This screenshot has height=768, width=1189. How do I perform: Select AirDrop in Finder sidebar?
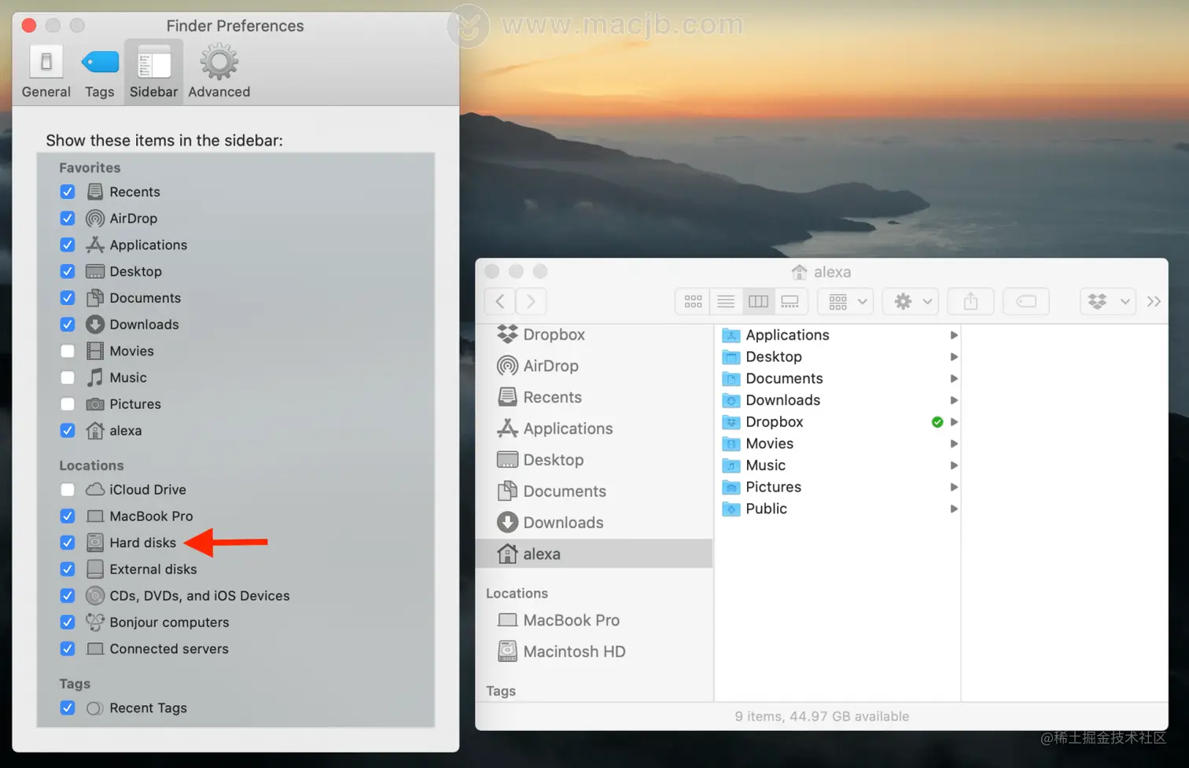pos(595,366)
